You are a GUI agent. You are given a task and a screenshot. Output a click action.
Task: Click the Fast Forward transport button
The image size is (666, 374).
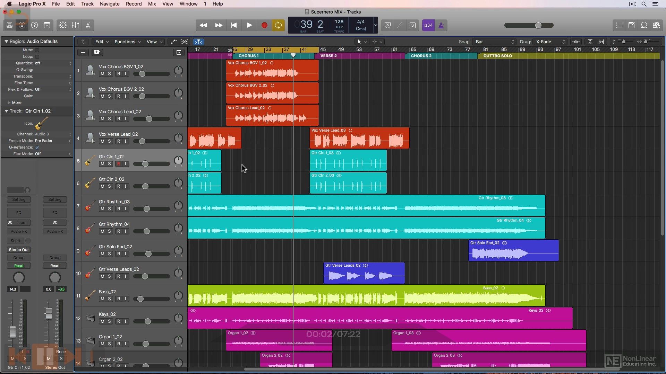point(219,25)
